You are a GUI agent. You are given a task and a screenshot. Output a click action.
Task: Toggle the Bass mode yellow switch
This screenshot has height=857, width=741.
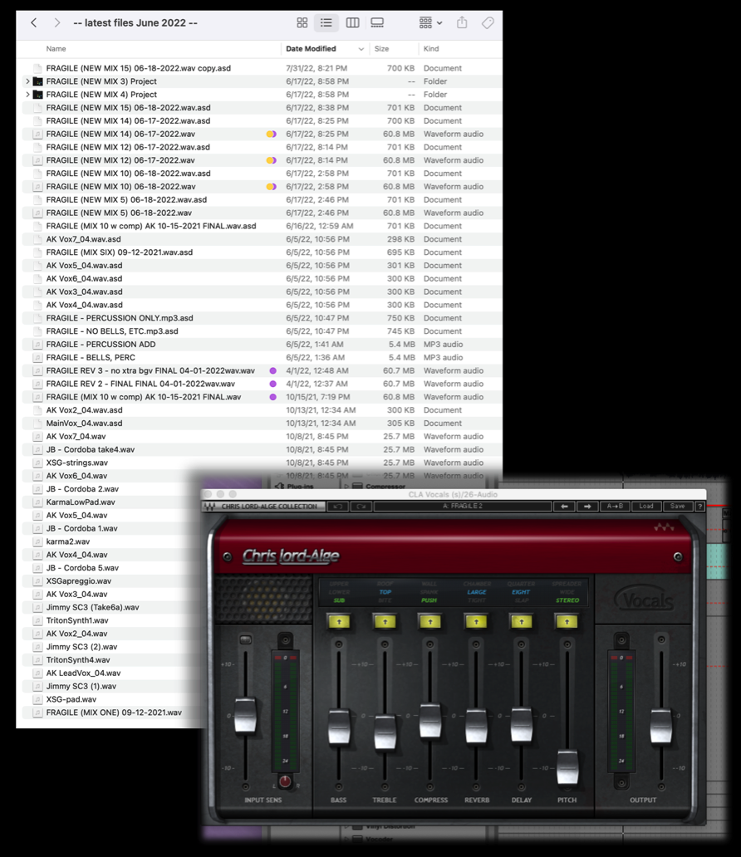pyautogui.click(x=339, y=621)
